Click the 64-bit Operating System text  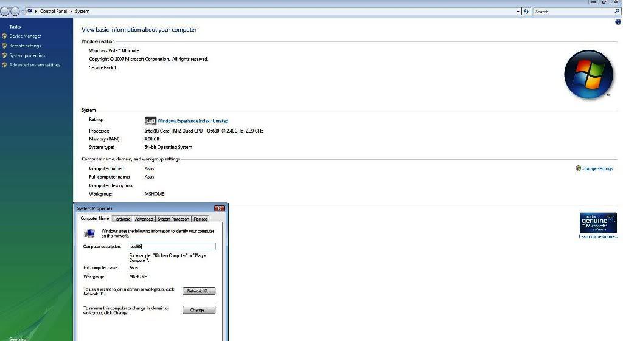tap(168, 147)
